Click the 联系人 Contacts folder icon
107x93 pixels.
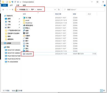coord(24,28)
